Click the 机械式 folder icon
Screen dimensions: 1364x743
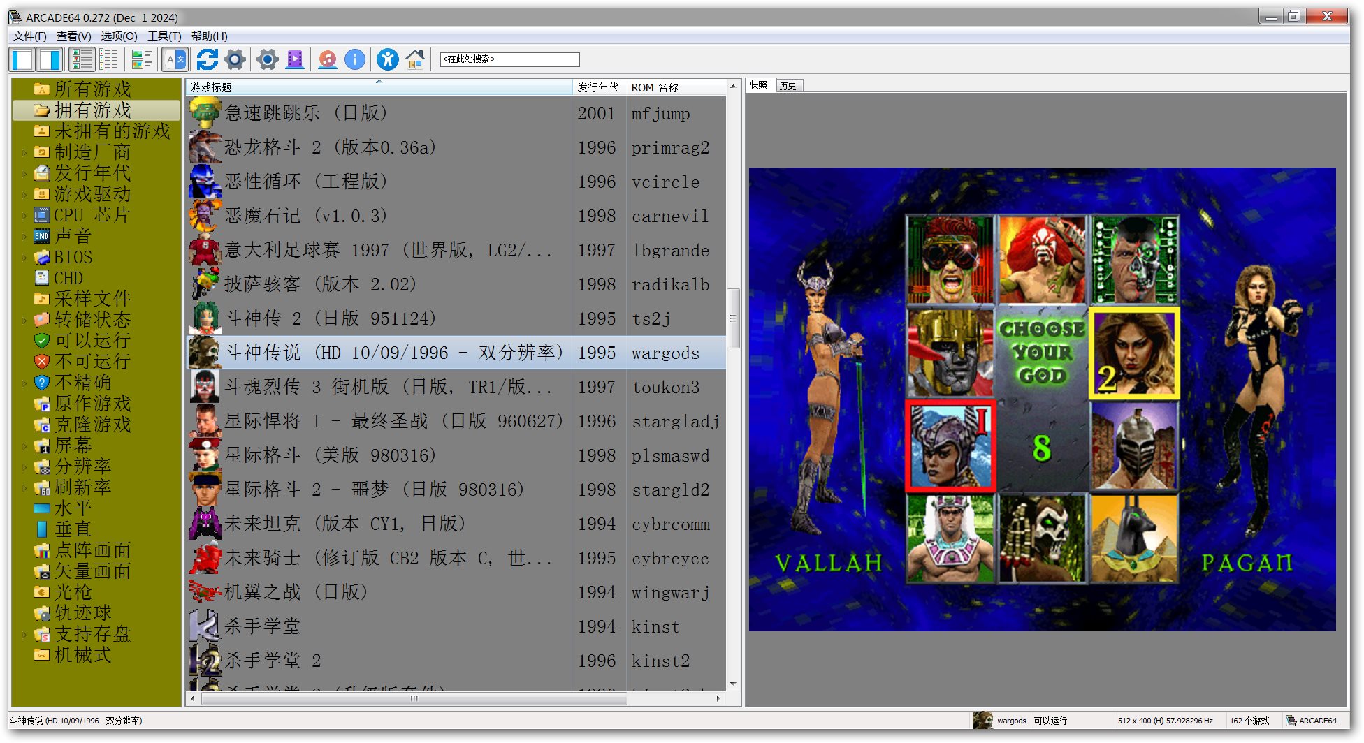42,655
